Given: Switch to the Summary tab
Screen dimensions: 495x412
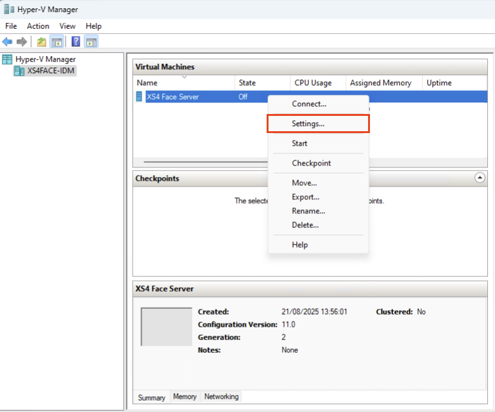Looking at the screenshot, I should [152, 397].
